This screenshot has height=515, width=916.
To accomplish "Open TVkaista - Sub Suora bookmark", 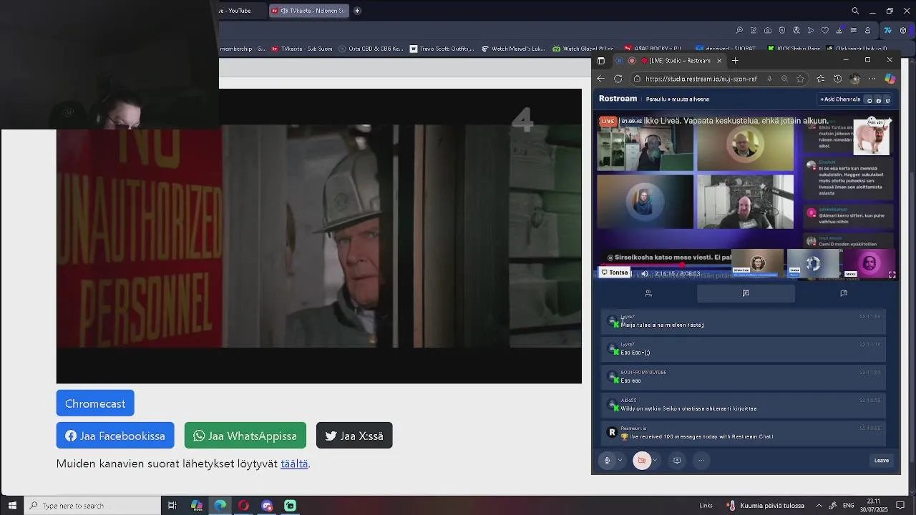I will pos(302,49).
